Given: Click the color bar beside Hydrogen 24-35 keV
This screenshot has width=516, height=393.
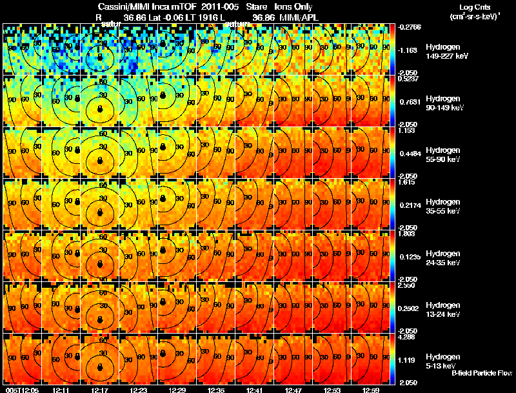Looking at the screenshot, I should [392, 256].
